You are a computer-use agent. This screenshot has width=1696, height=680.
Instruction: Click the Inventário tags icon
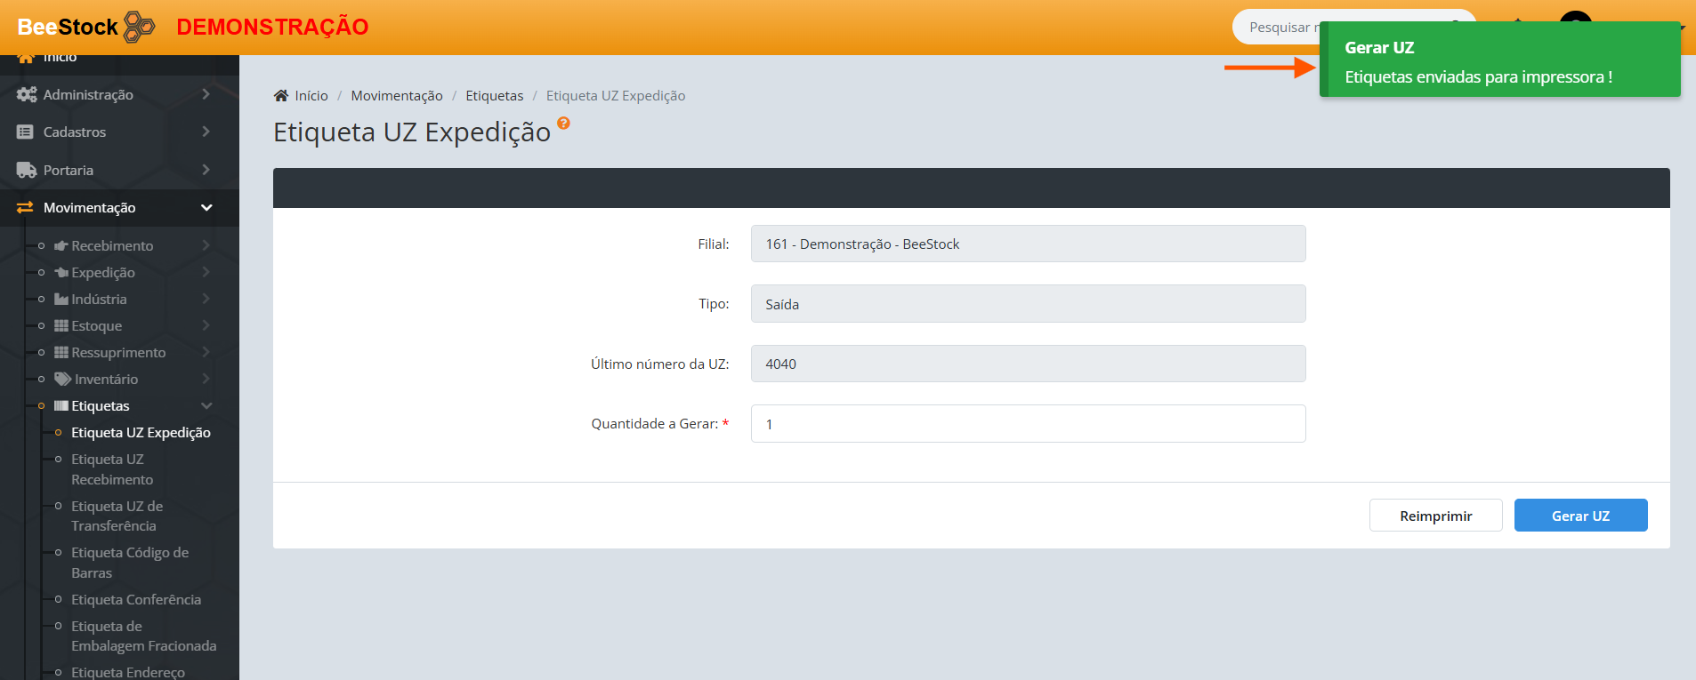62,379
